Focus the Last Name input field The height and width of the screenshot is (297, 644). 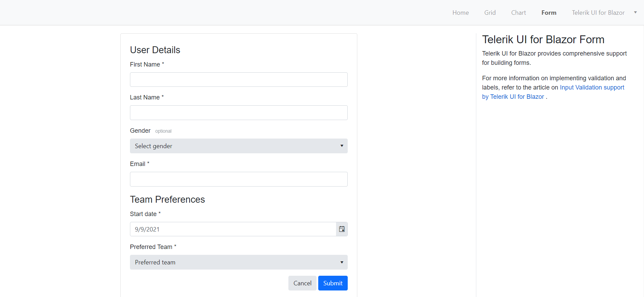click(x=239, y=112)
